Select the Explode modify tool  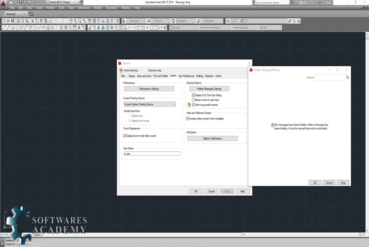165,28
